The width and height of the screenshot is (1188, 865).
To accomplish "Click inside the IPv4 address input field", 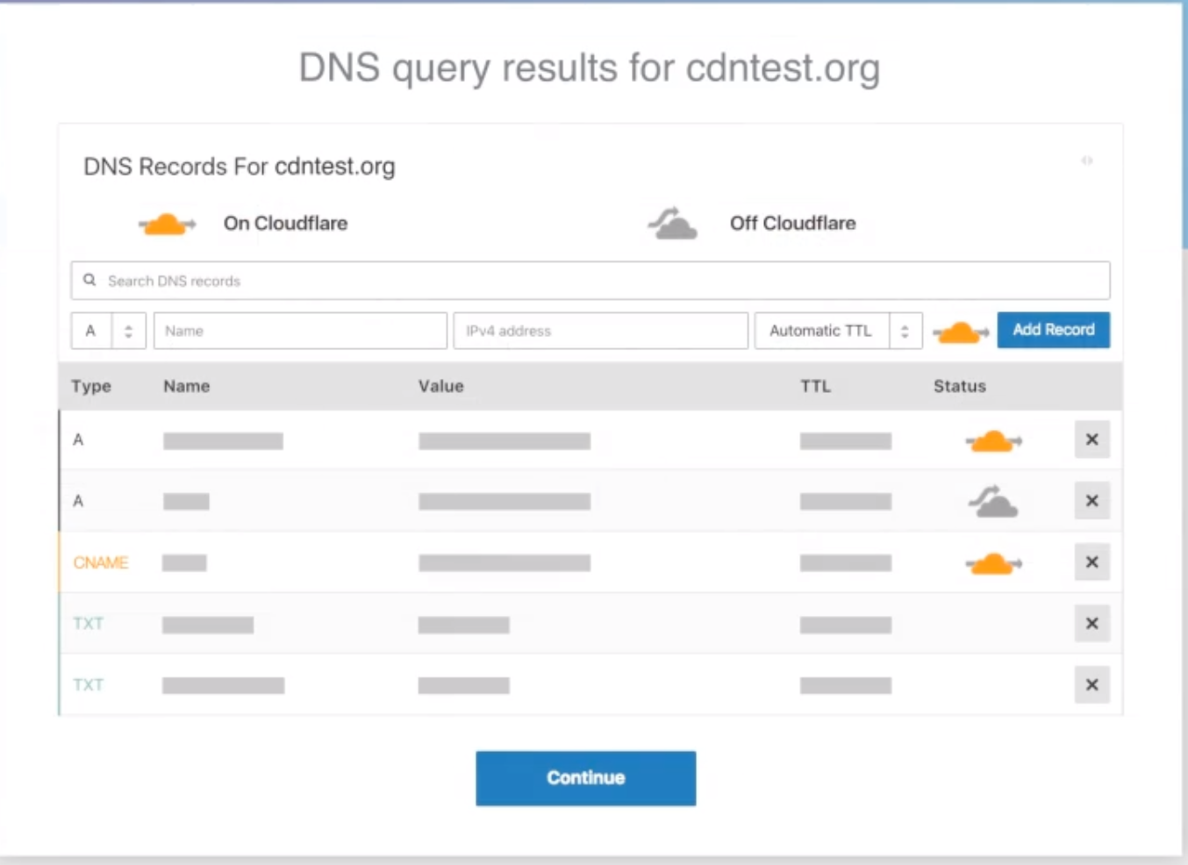I will (600, 331).
